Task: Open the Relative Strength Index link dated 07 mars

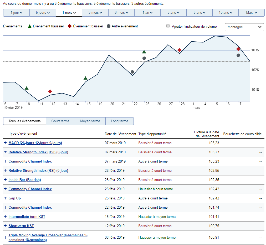Action: (x=38, y=152)
